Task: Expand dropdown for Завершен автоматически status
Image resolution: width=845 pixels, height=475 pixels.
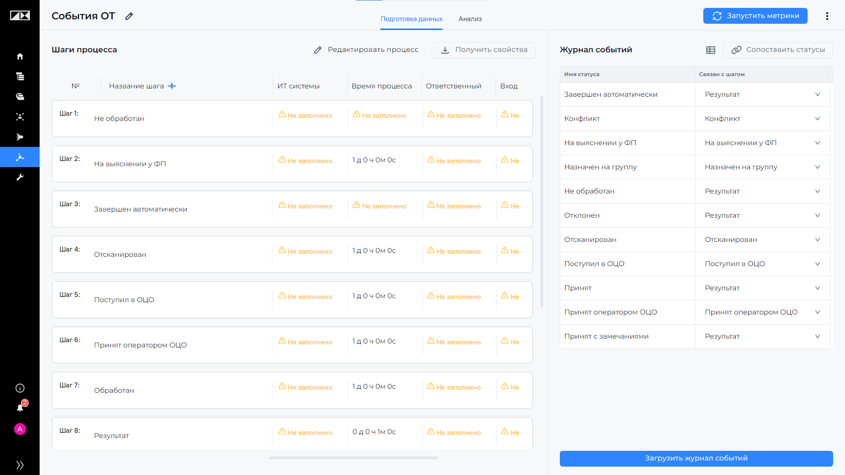Action: pyautogui.click(x=763, y=95)
